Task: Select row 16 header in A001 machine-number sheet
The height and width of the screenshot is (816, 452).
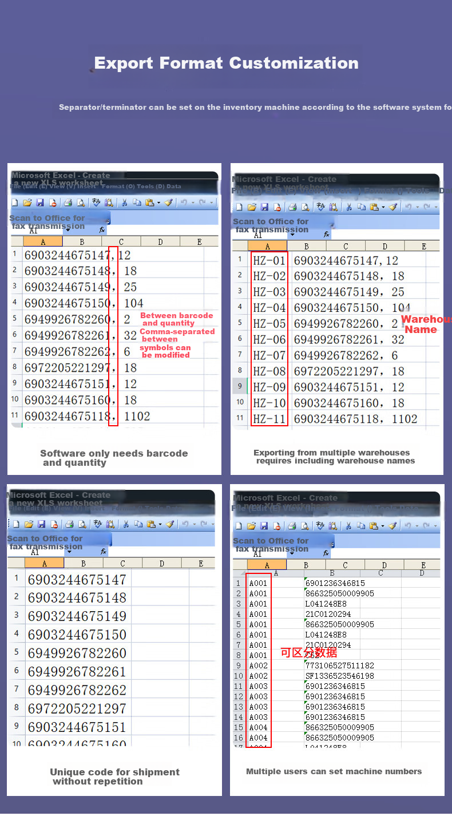Action: pos(239,738)
